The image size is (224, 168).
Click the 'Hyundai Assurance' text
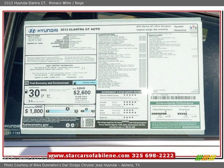point(180,28)
